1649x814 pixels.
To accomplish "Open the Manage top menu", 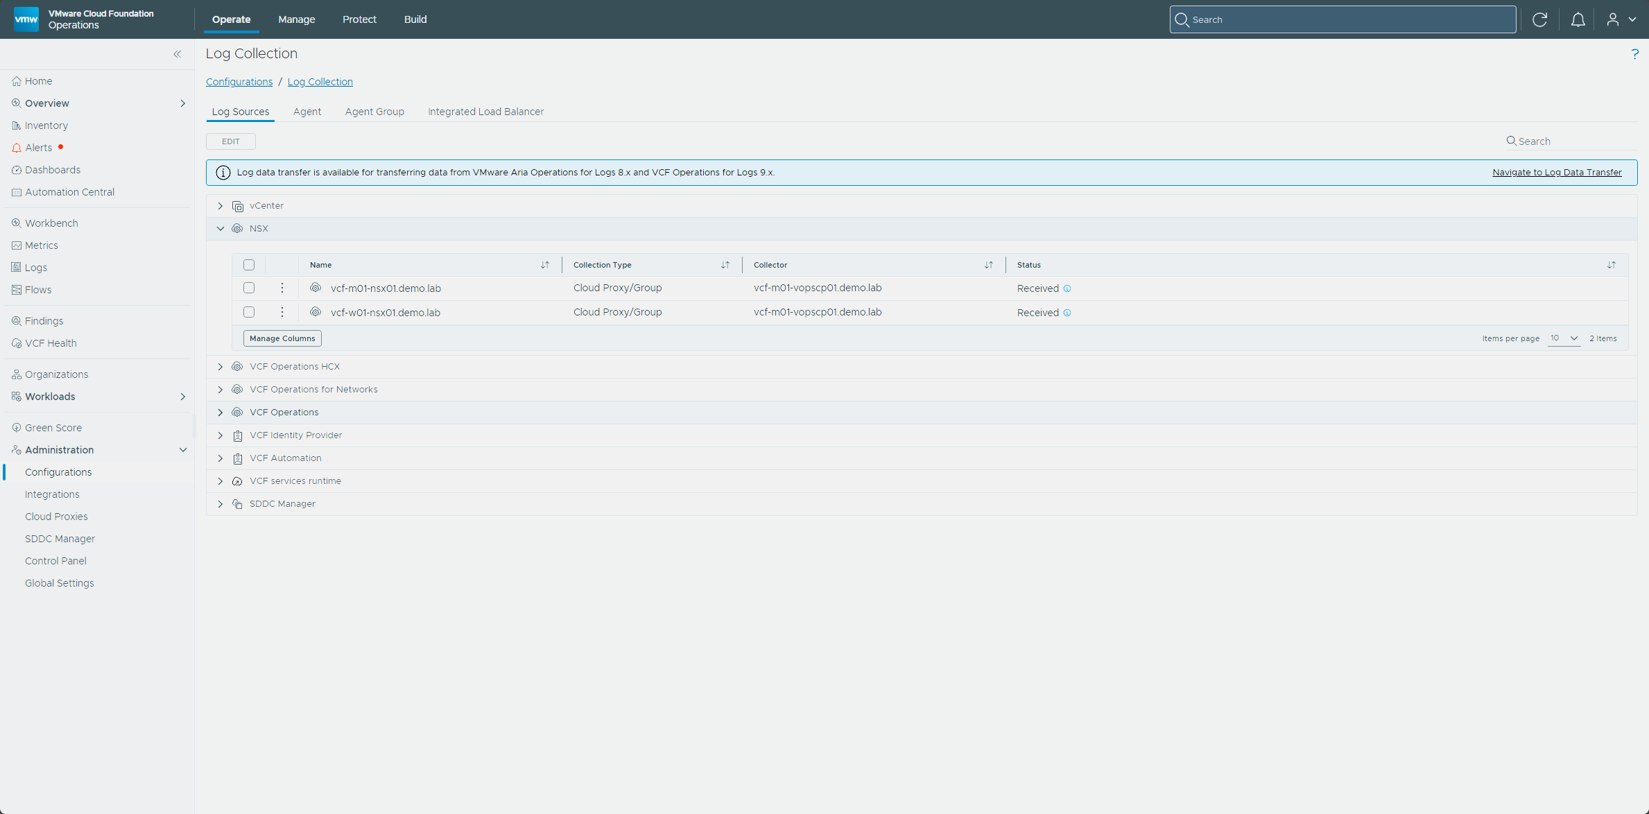I will click(297, 19).
